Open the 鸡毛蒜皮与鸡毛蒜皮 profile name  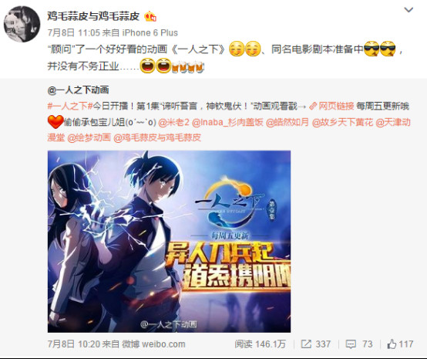click(93, 16)
